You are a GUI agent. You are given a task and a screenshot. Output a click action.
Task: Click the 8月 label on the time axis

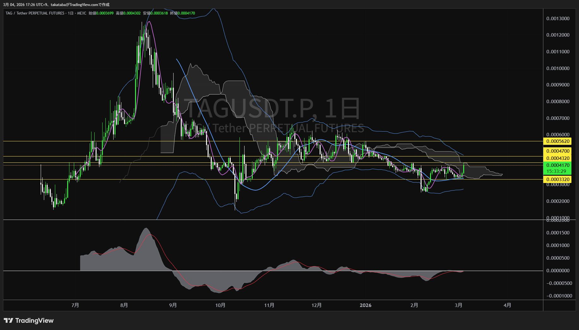[124, 305]
